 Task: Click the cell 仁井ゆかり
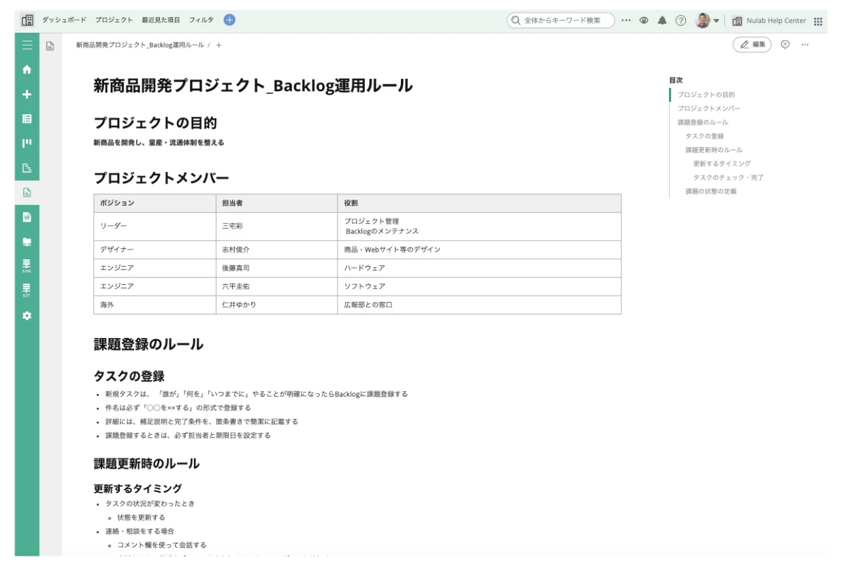(x=276, y=305)
